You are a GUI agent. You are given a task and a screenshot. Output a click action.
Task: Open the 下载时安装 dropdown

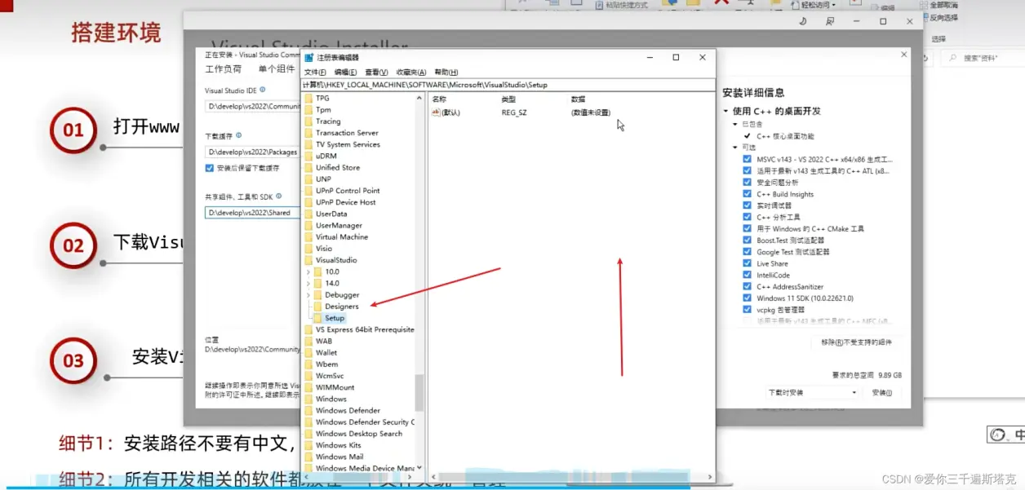click(812, 392)
